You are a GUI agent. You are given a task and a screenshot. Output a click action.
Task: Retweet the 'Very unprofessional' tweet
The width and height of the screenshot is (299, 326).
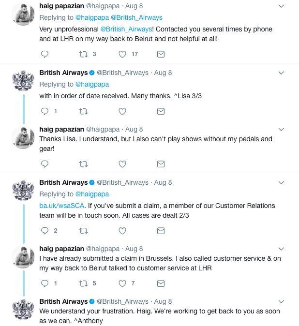click(83, 54)
